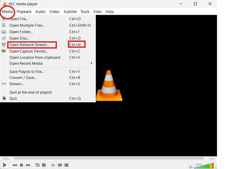Open the Subtitle menu

click(x=70, y=12)
